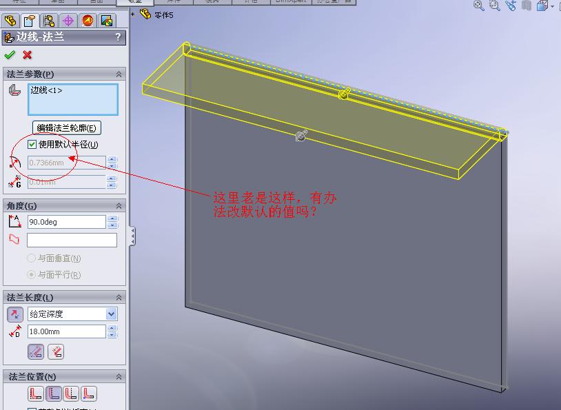The height and width of the screenshot is (410, 561).
Task: Collapse side panel with splitter handle
Action: tap(132, 236)
